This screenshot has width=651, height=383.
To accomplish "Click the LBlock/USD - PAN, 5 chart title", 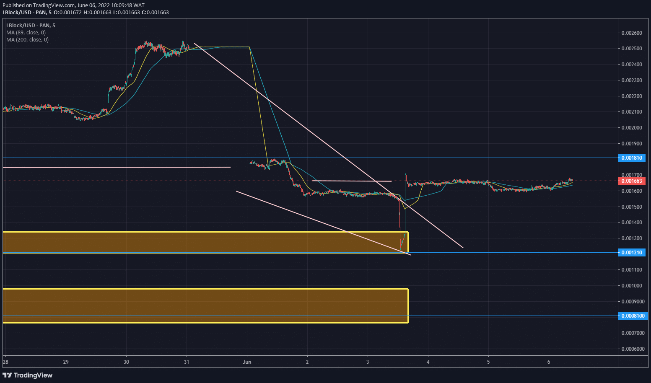I will 31,26.
